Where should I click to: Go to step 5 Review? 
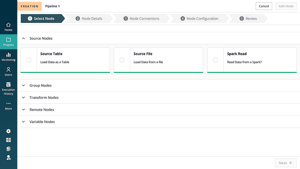point(248,19)
